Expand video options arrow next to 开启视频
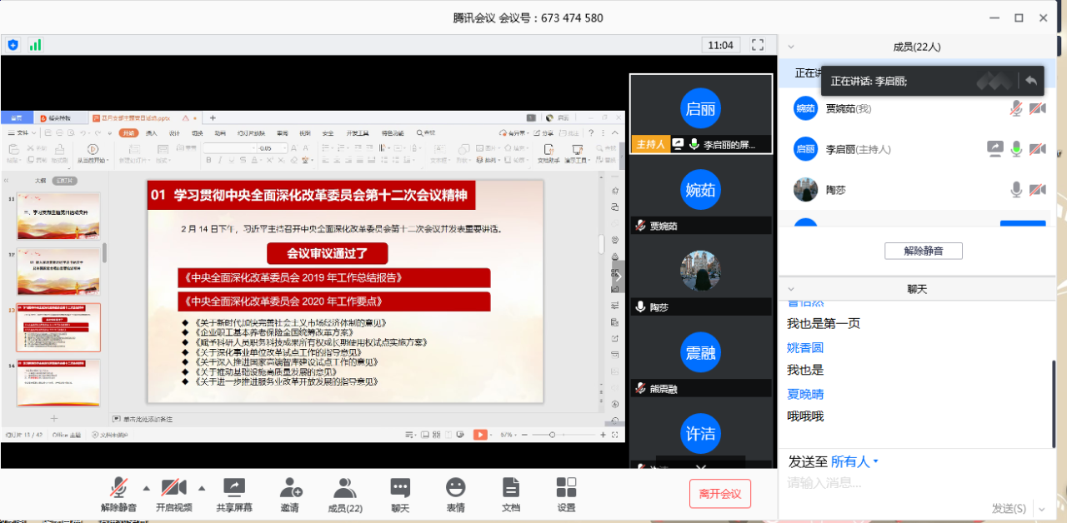 (x=202, y=488)
